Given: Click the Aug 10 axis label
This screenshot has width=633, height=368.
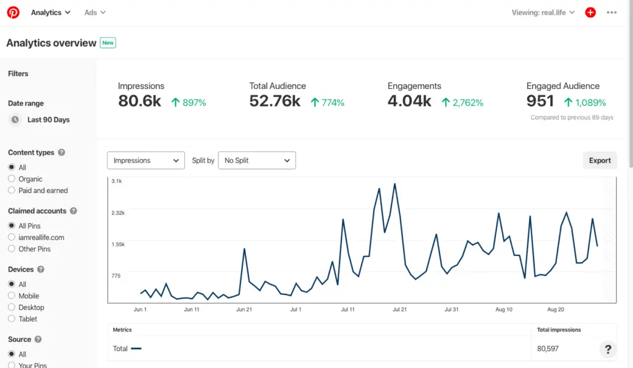Looking at the screenshot, I should pos(504,309).
